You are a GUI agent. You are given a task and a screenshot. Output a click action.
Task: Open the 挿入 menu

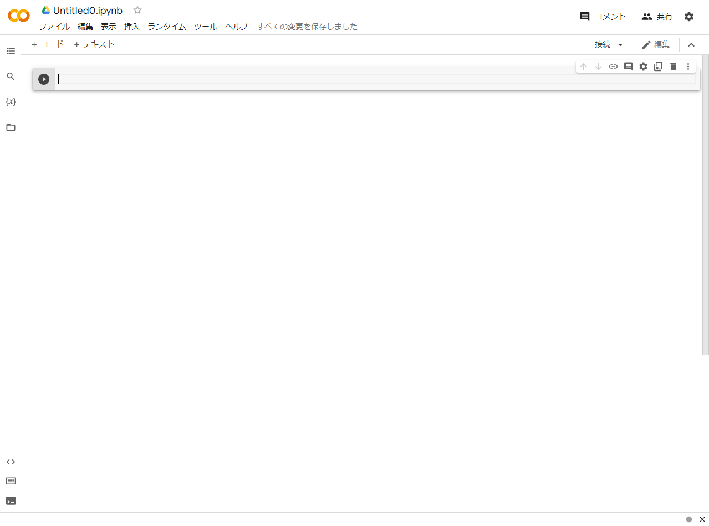(x=132, y=27)
